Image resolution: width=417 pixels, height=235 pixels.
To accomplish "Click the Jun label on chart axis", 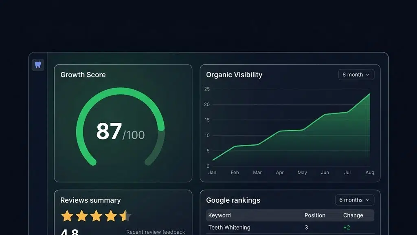I will (325, 173).
